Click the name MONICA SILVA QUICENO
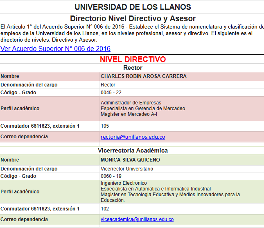 [130, 160]
